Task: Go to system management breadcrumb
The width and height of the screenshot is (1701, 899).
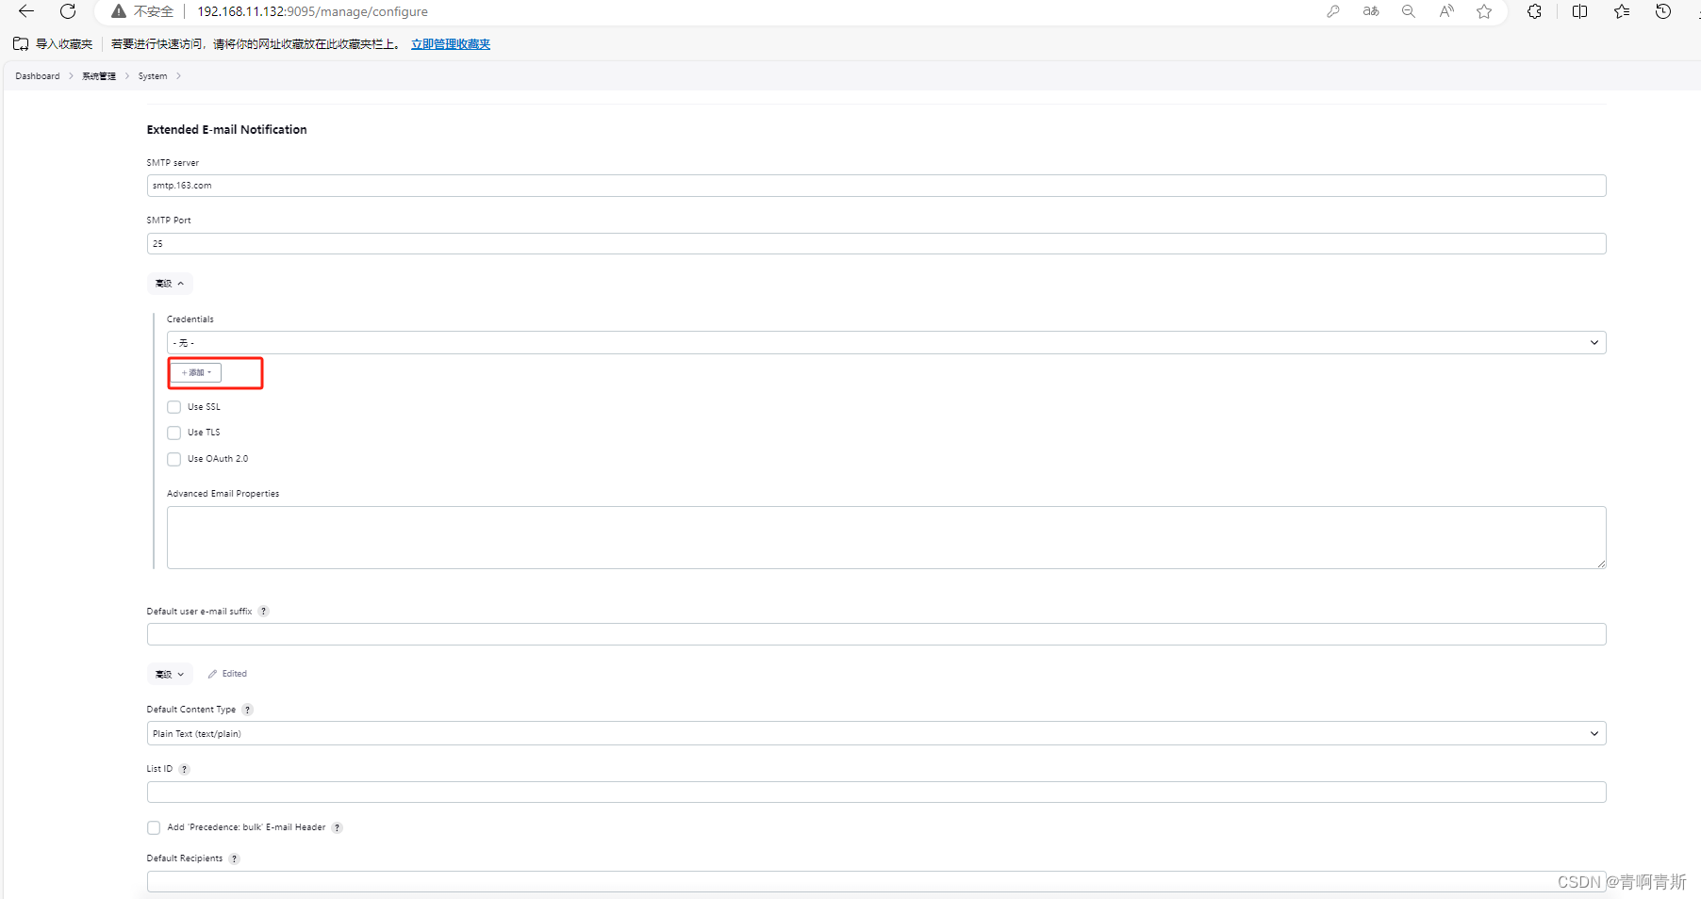Action: [99, 76]
